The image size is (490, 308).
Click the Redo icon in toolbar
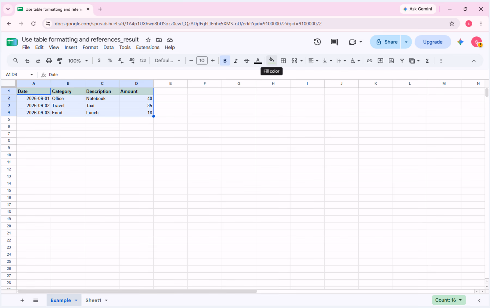click(38, 61)
